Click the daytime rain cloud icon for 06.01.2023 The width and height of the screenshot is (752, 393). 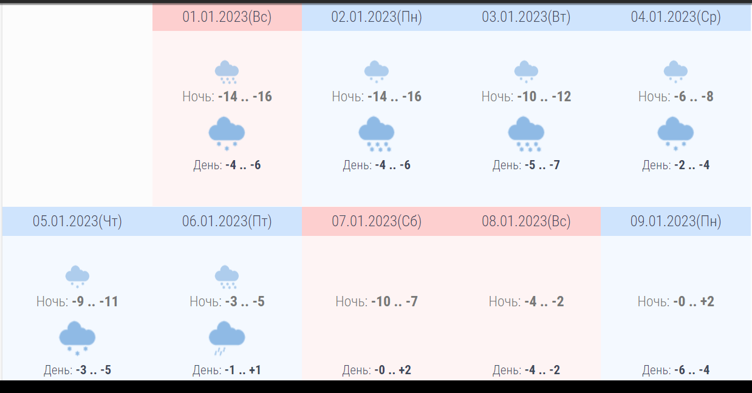[x=227, y=338]
